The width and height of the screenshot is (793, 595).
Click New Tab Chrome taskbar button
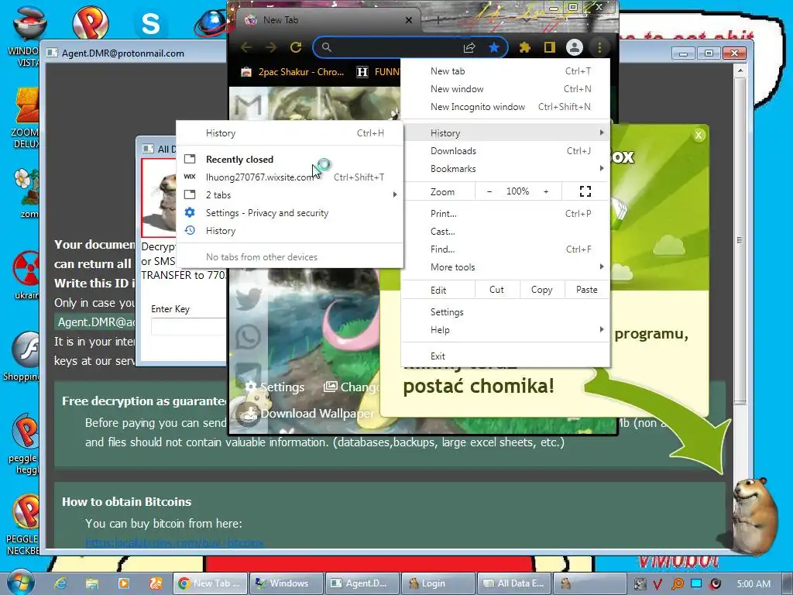pos(211,583)
